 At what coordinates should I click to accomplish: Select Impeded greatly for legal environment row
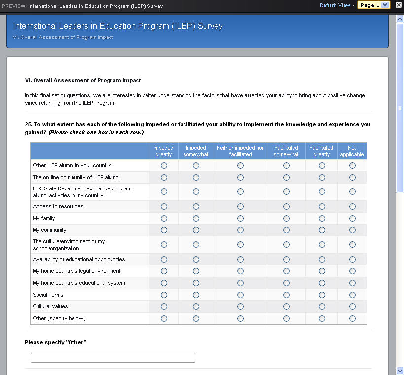[164, 271]
